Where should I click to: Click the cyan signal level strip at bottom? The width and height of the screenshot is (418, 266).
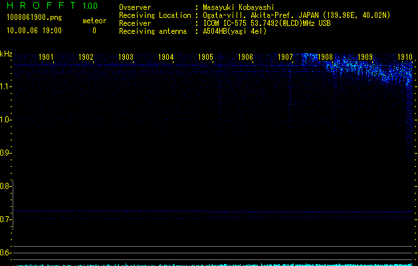(213, 265)
